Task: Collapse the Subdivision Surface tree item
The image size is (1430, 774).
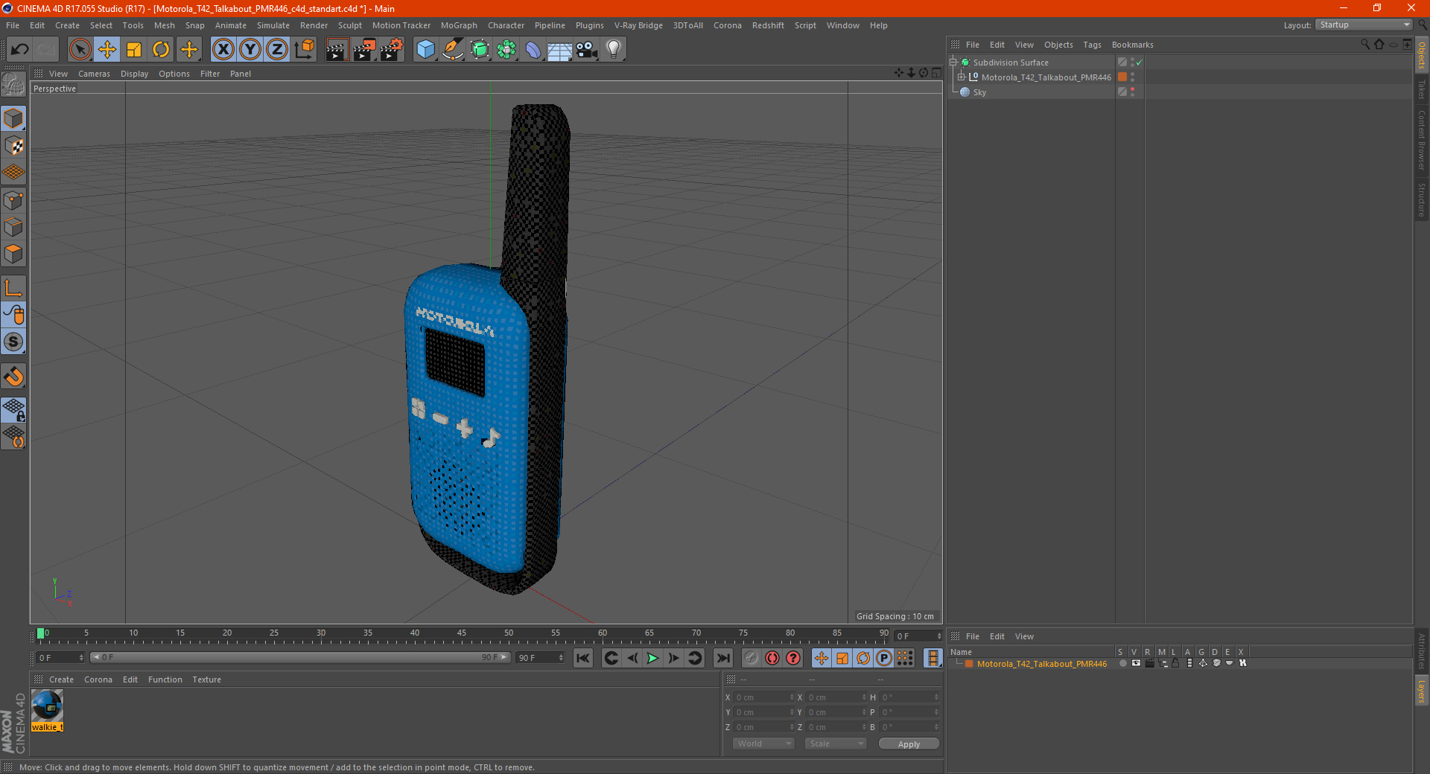Action: (x=953, y=63)
